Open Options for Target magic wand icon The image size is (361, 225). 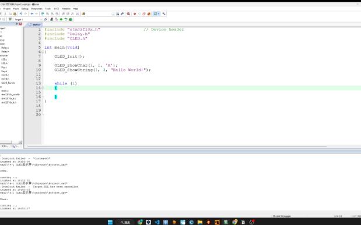45,19
